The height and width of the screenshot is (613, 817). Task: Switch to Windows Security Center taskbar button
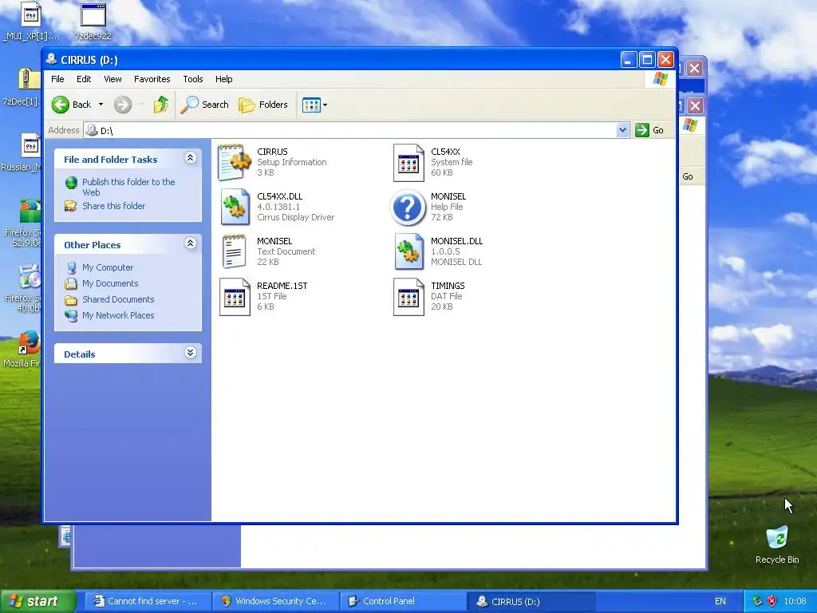(x=275, y=601)
